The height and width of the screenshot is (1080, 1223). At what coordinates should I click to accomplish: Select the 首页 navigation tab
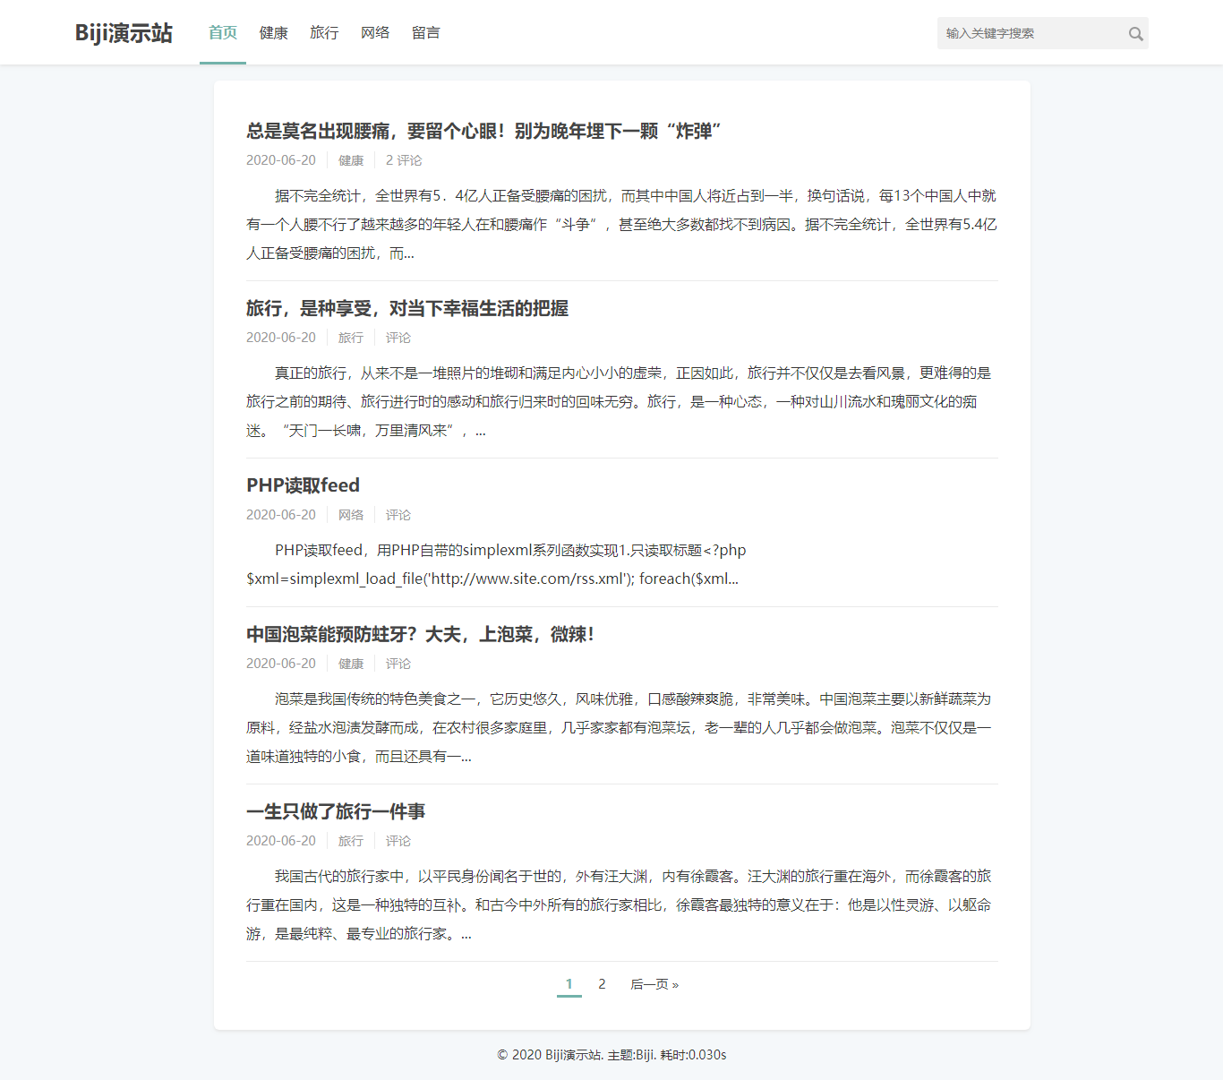(x=223, y=33)
